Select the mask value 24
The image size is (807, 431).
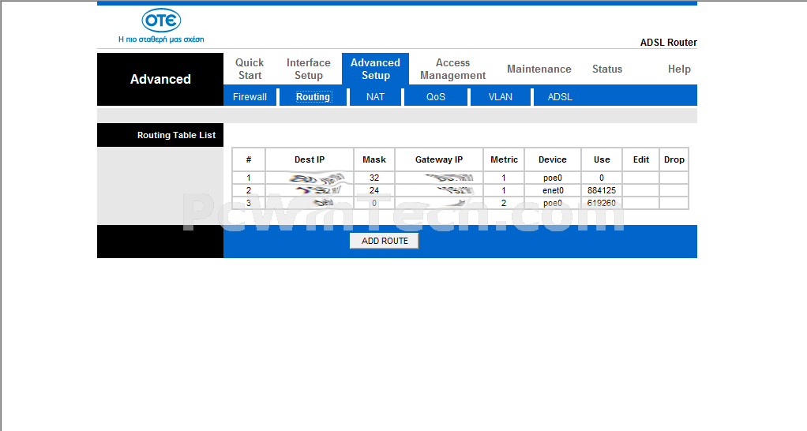[x=374, y=190]
